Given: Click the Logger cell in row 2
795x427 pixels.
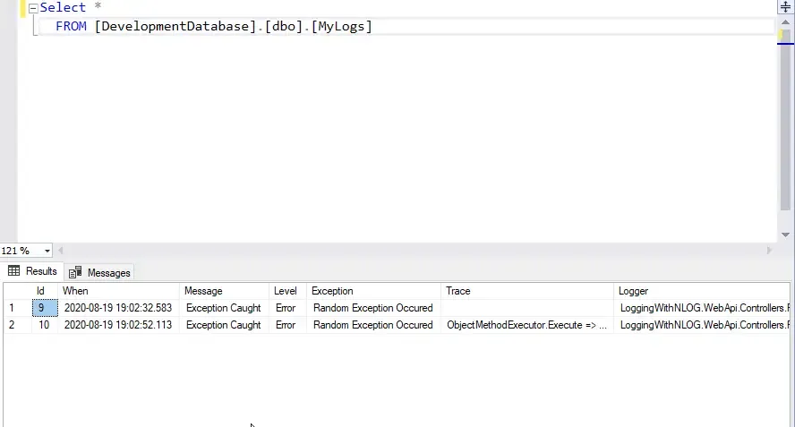Looking at the screenshot, I should coord(702,325).
